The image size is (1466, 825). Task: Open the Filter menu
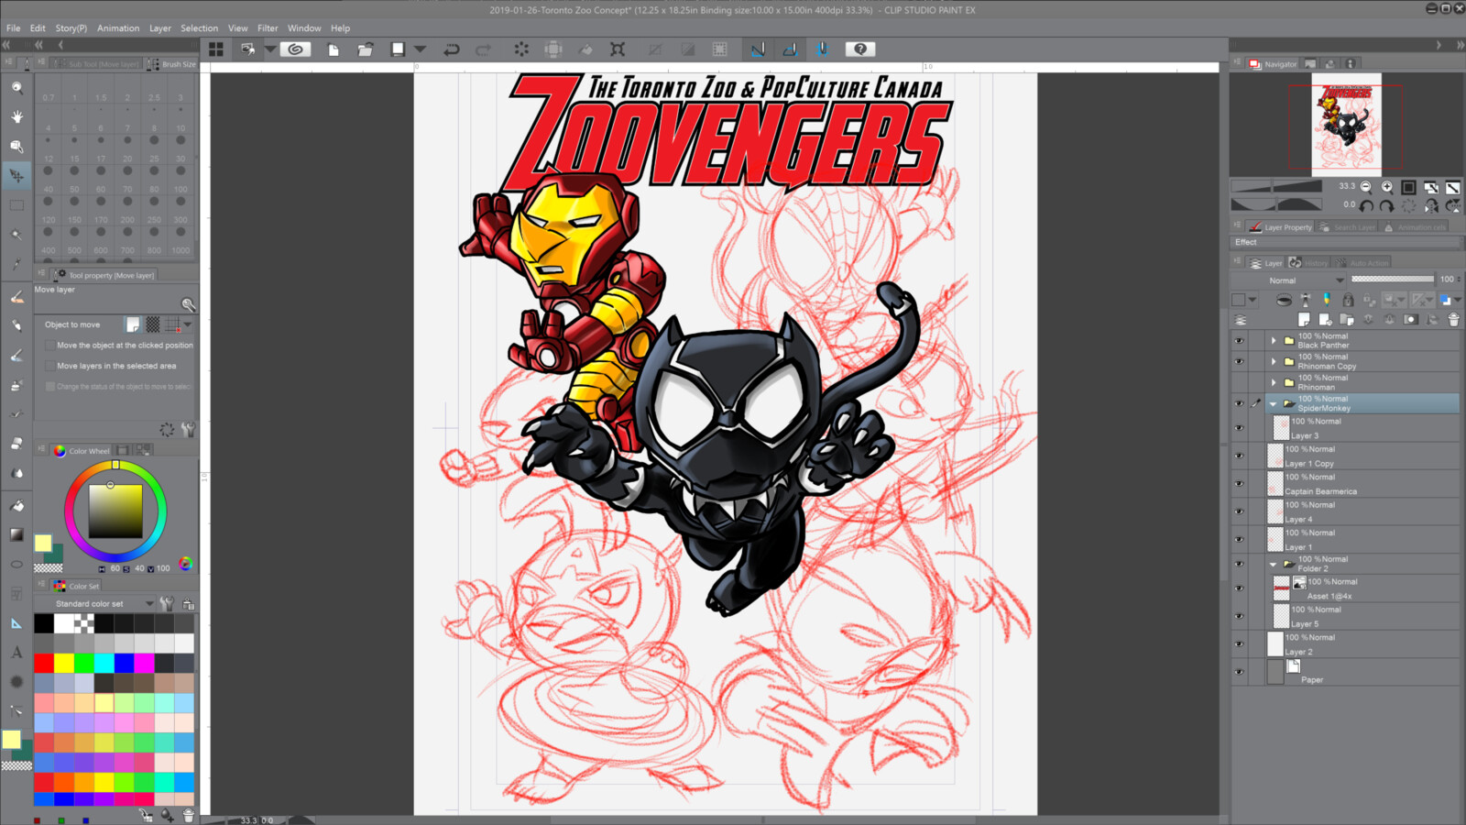[268, 28]
